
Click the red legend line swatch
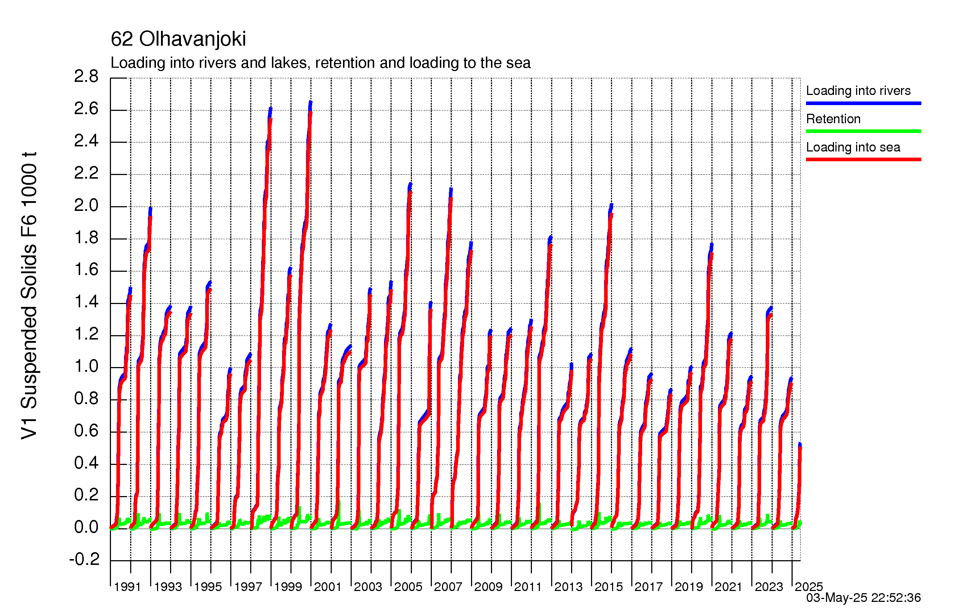[864, 159]
